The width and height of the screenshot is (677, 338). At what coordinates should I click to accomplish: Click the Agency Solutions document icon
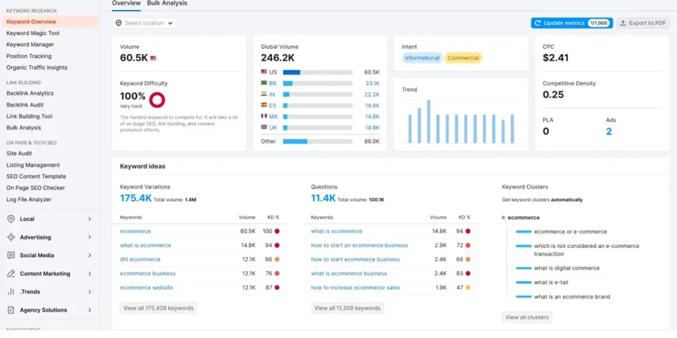[x=11, y=310]
